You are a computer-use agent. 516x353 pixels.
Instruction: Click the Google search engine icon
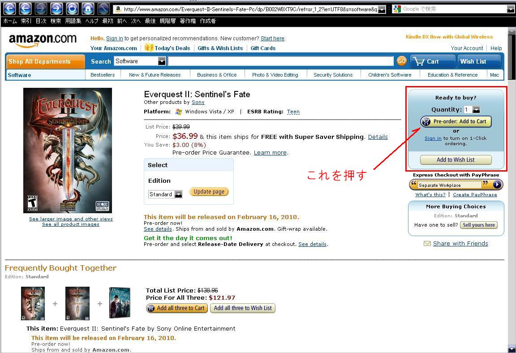(x=397, y=9)
